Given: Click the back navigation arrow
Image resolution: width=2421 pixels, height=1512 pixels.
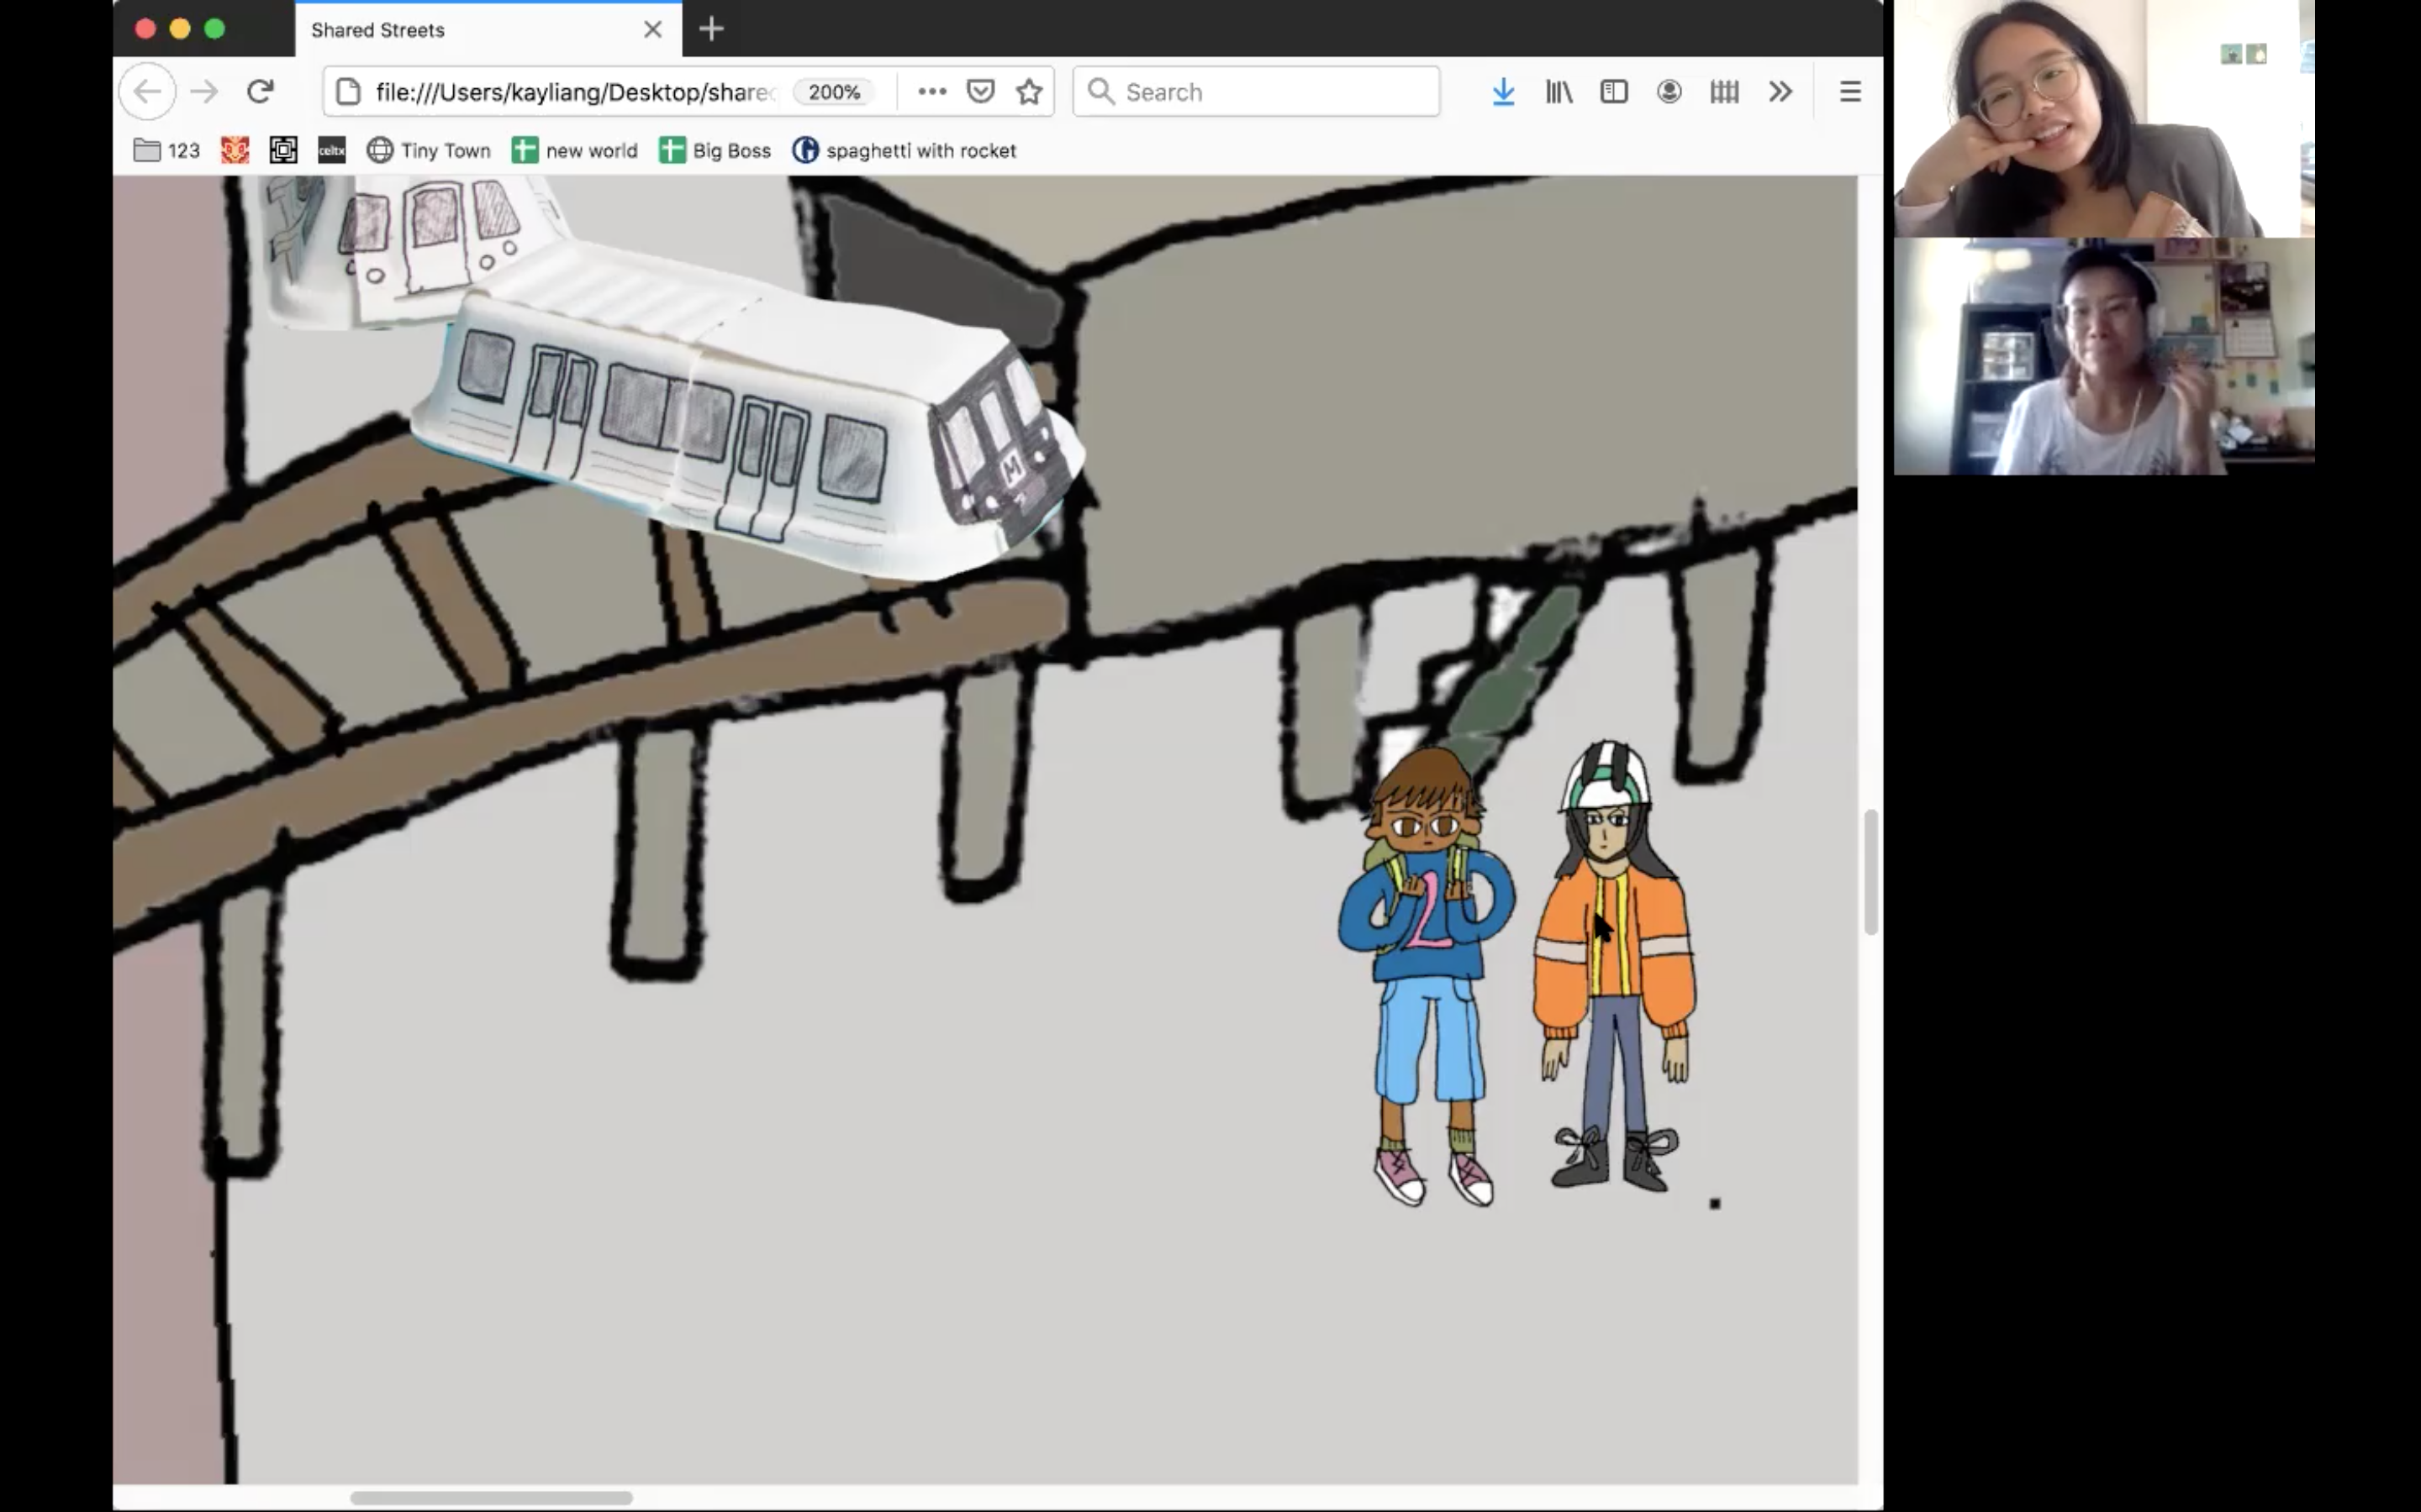Looking at the screenshot, I should [147, 92].
